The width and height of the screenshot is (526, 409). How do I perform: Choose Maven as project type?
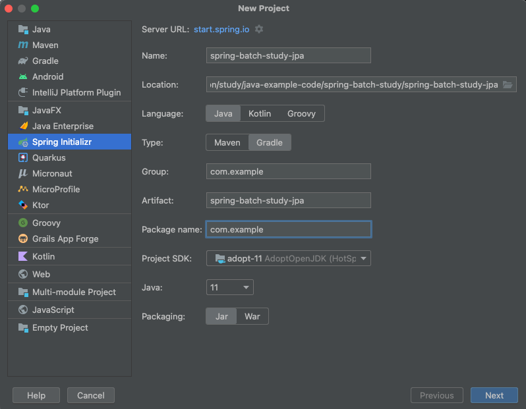click(227, 142)
